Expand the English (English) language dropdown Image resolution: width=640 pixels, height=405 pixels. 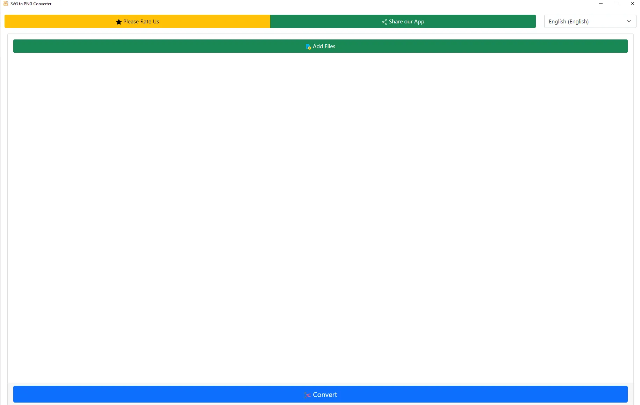point(590,21)
